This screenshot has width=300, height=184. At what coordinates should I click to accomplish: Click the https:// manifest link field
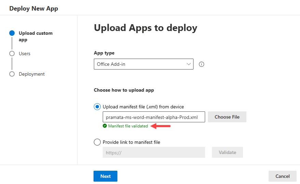[x=154, y=152]
